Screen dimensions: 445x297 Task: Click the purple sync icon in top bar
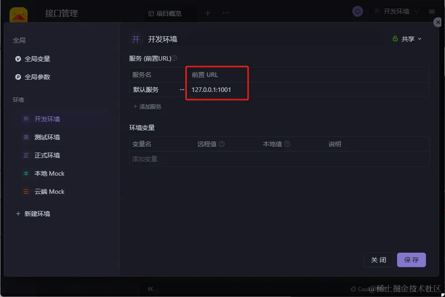358,11
